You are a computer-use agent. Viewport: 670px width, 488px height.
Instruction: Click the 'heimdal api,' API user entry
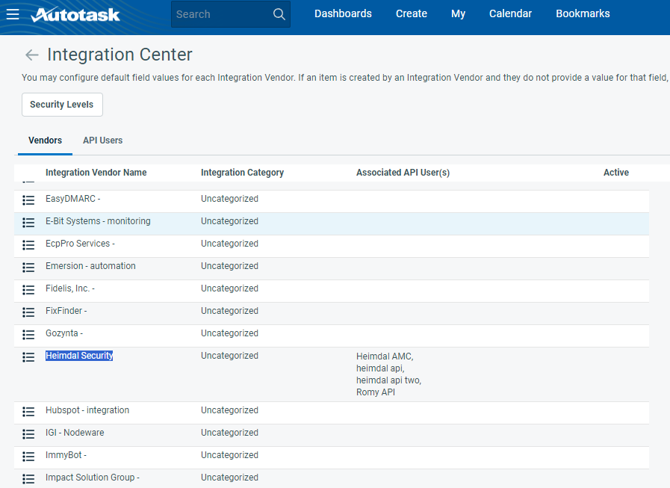coord(380,368)
